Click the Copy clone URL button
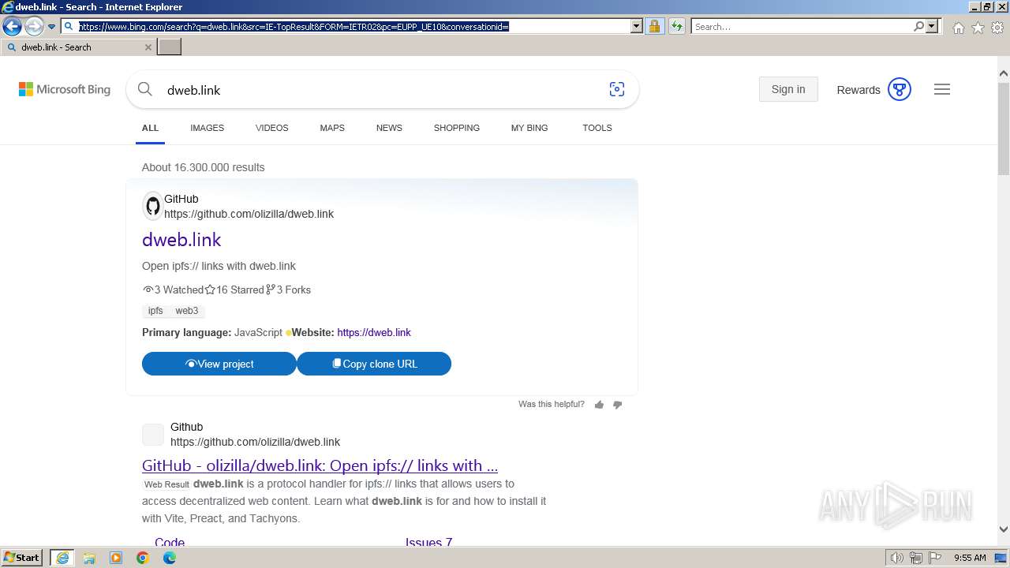Viewport: 1010px width, 568px height. tap(374, 364)
